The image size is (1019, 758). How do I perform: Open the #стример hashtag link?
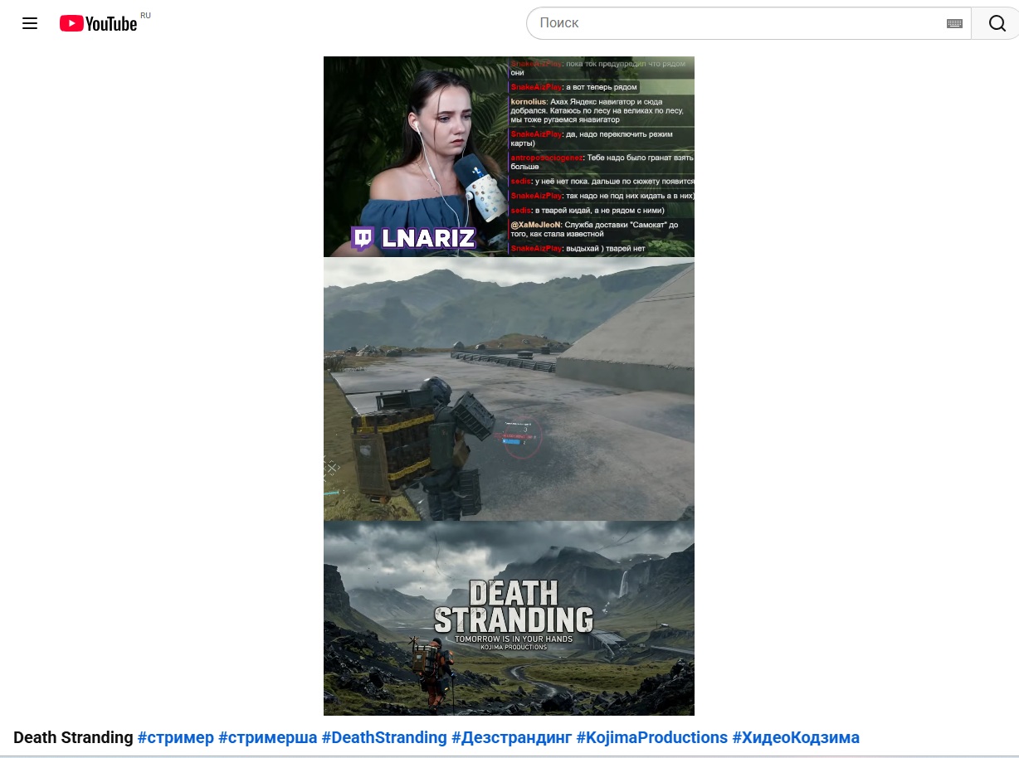tap(176, 737)
